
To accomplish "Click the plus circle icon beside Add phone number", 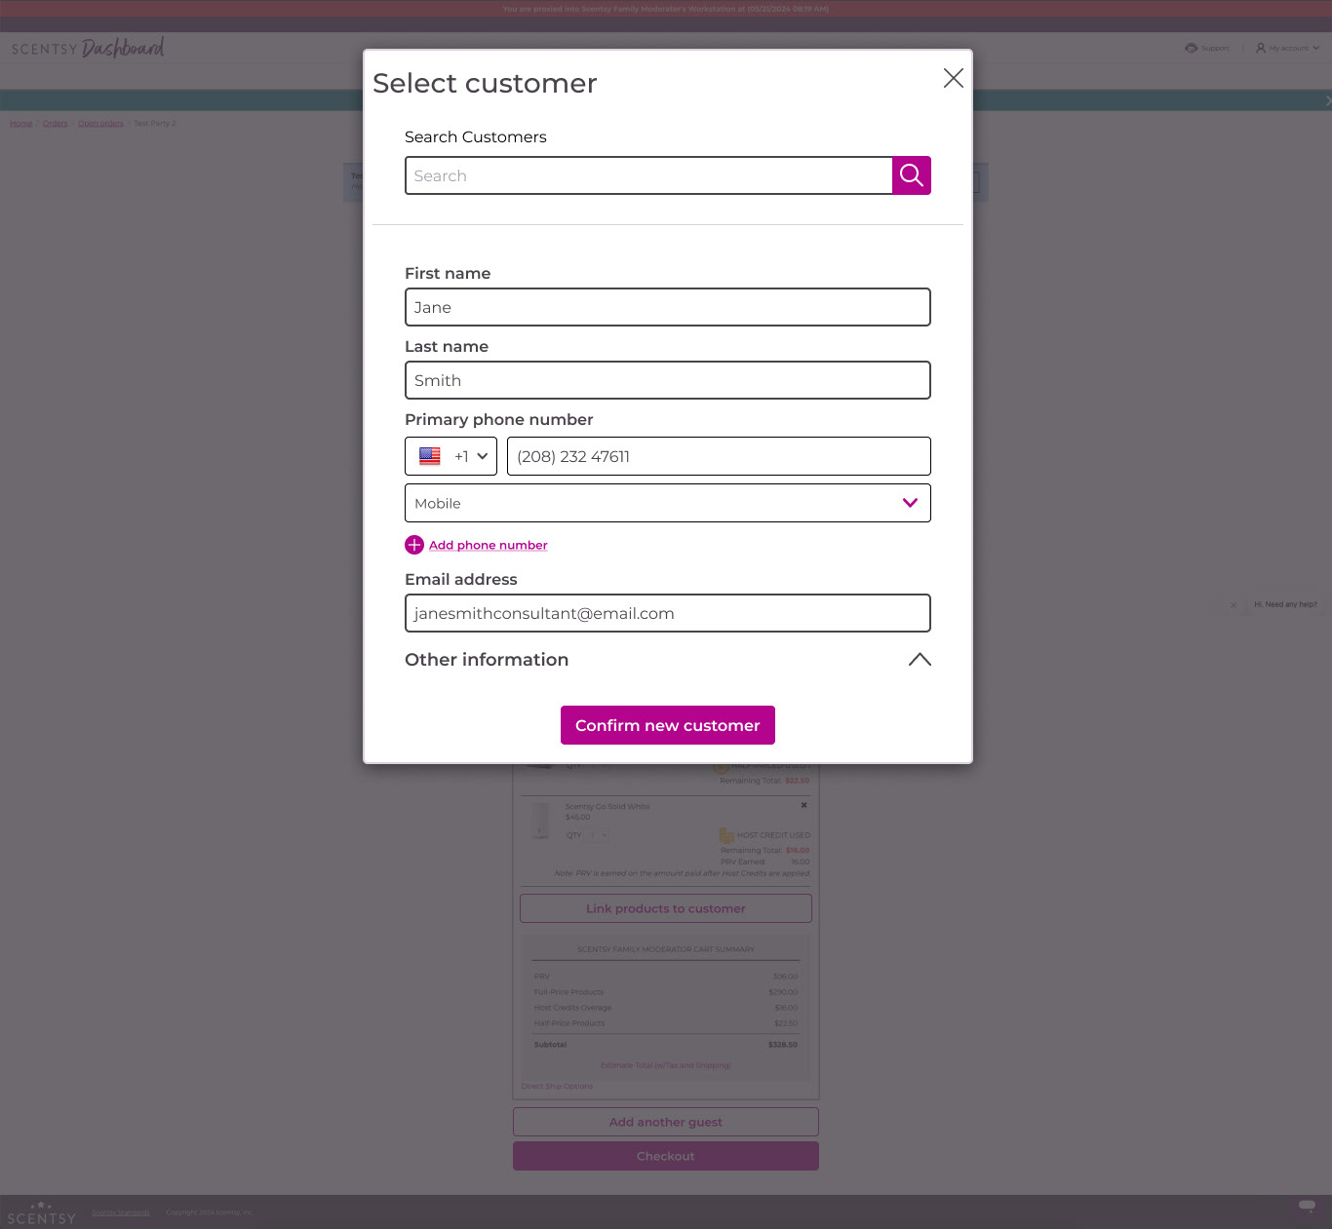I will click(x=414, y=545).
